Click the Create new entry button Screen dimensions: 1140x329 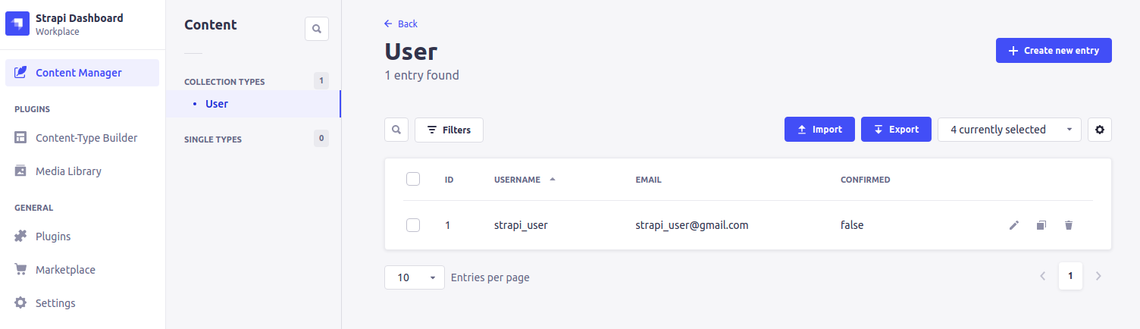pos(1054,51)
